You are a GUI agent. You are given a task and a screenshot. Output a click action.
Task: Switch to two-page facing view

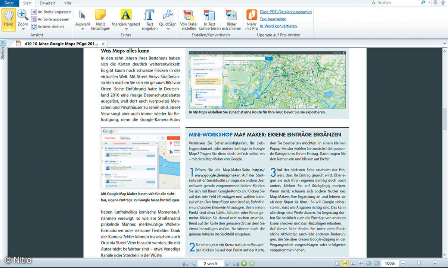(353, 263)
